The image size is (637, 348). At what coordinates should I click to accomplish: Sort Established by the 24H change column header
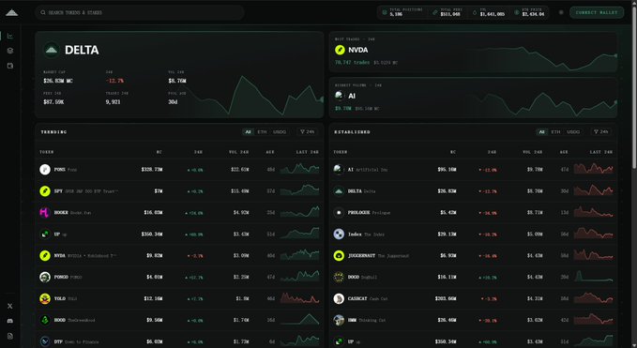(492, 152)
